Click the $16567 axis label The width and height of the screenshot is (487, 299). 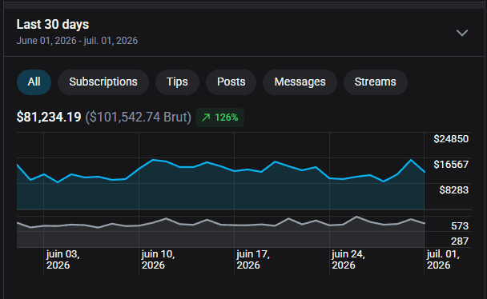(451, 164)
